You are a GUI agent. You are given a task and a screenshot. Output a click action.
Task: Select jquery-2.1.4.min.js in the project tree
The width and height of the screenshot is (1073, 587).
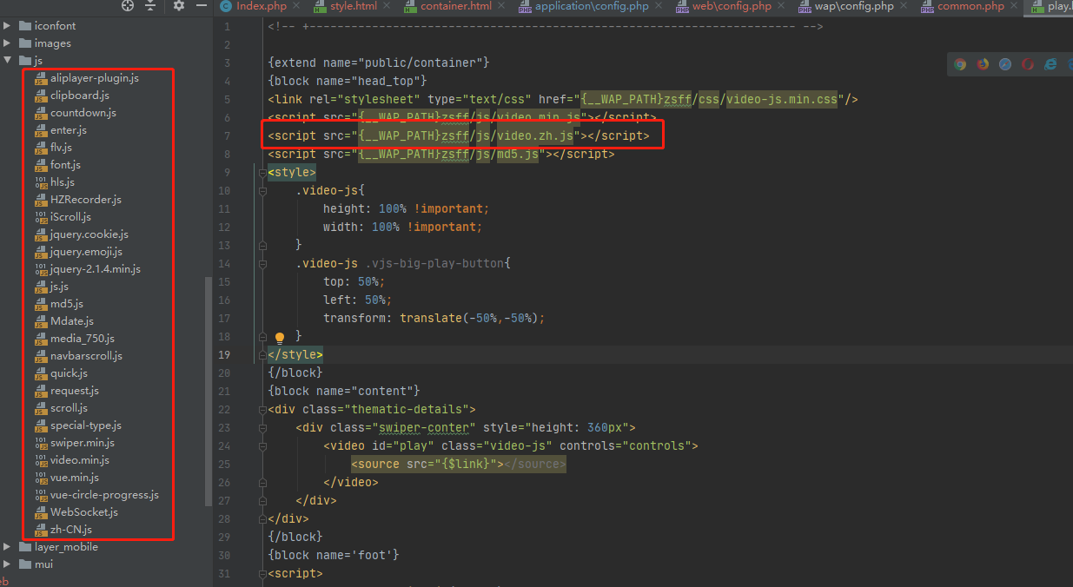coord(96,269)
